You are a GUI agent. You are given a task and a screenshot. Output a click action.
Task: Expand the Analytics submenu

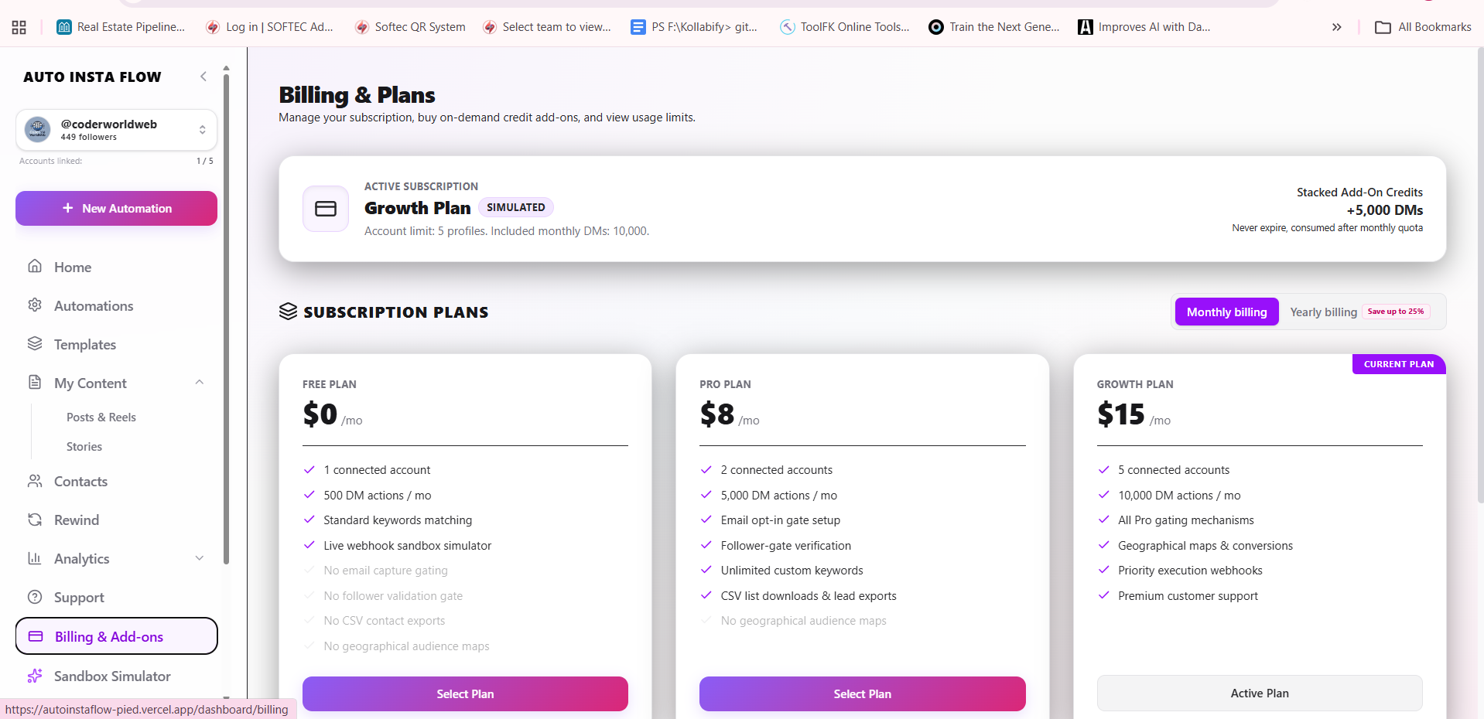pyautogui.click(x=200, y=558)
